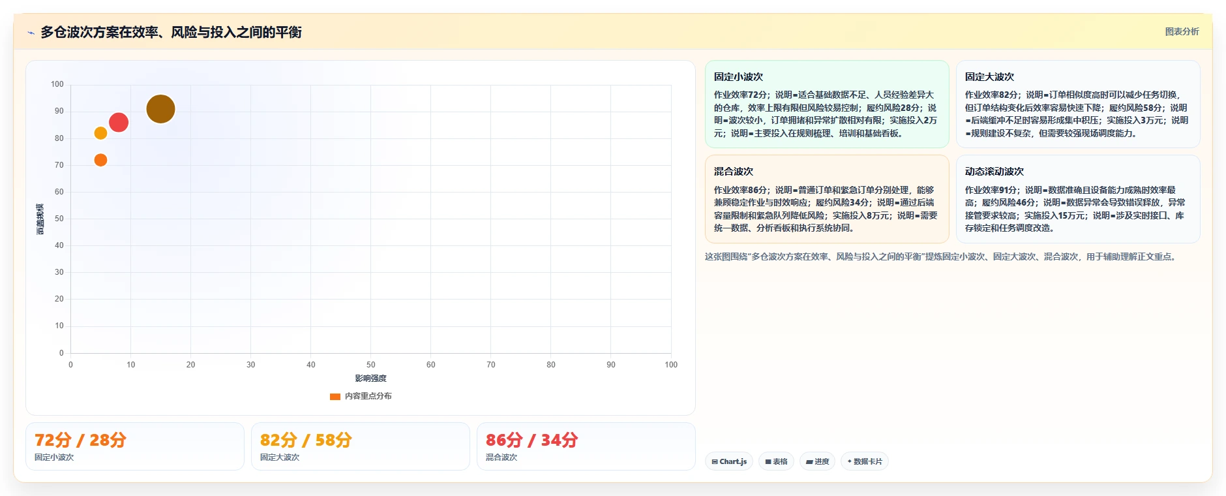This screenshot has width=1226, height=496.
Task: Click the 内容重点分布 legend text
Action: (x=368, y=396)
